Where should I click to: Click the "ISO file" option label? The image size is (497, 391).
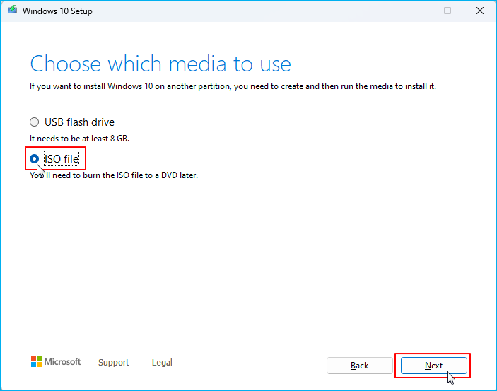(62, 159)
